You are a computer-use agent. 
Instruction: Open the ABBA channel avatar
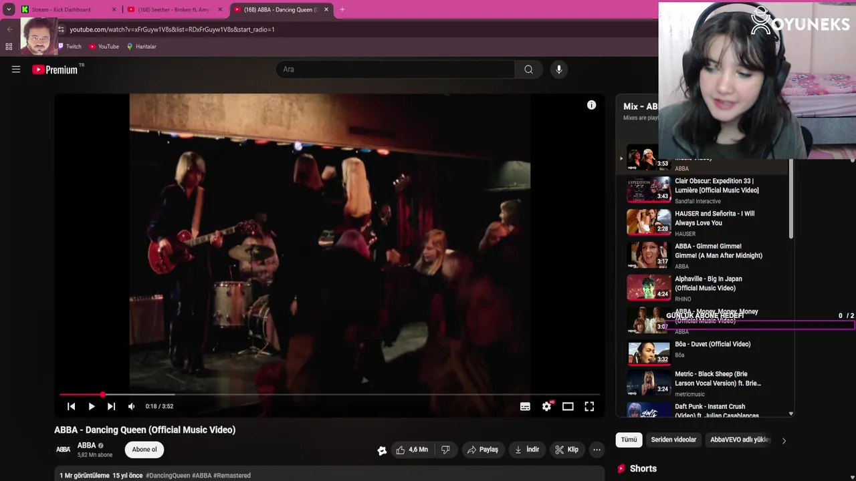click(x=64, y=450)
